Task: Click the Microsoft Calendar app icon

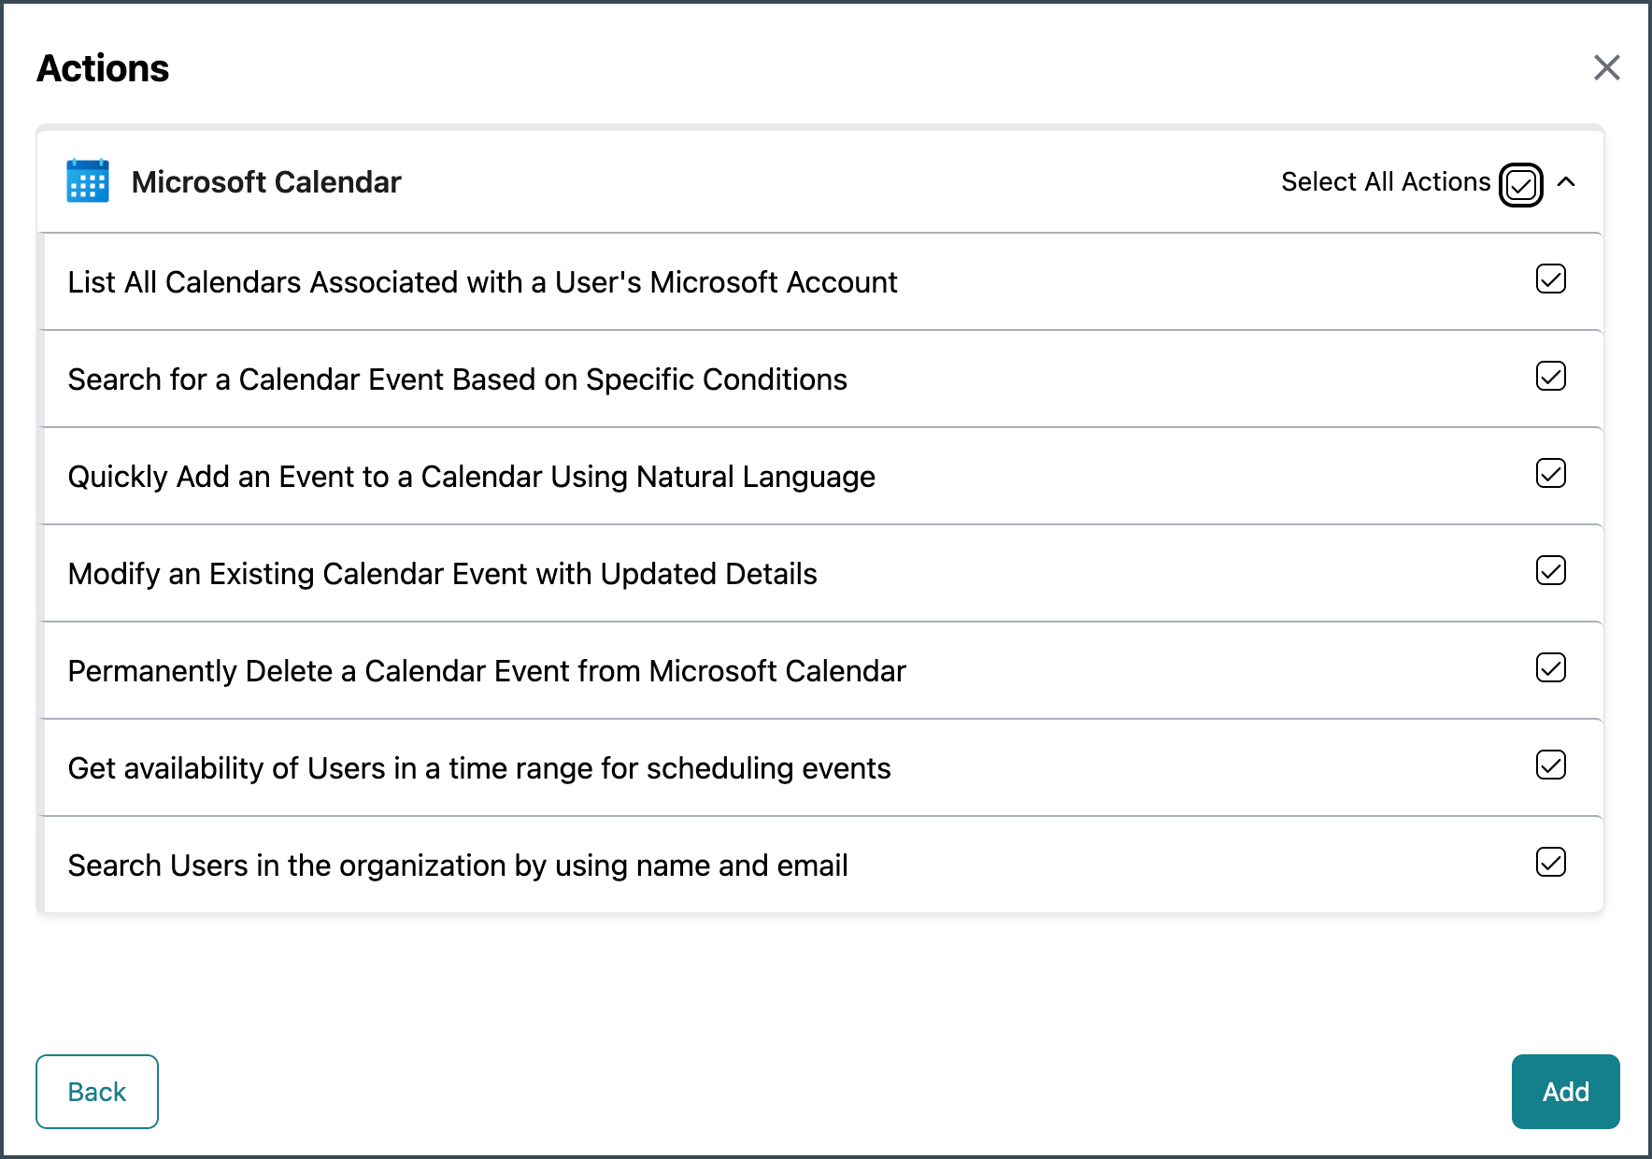Action: 88,181
